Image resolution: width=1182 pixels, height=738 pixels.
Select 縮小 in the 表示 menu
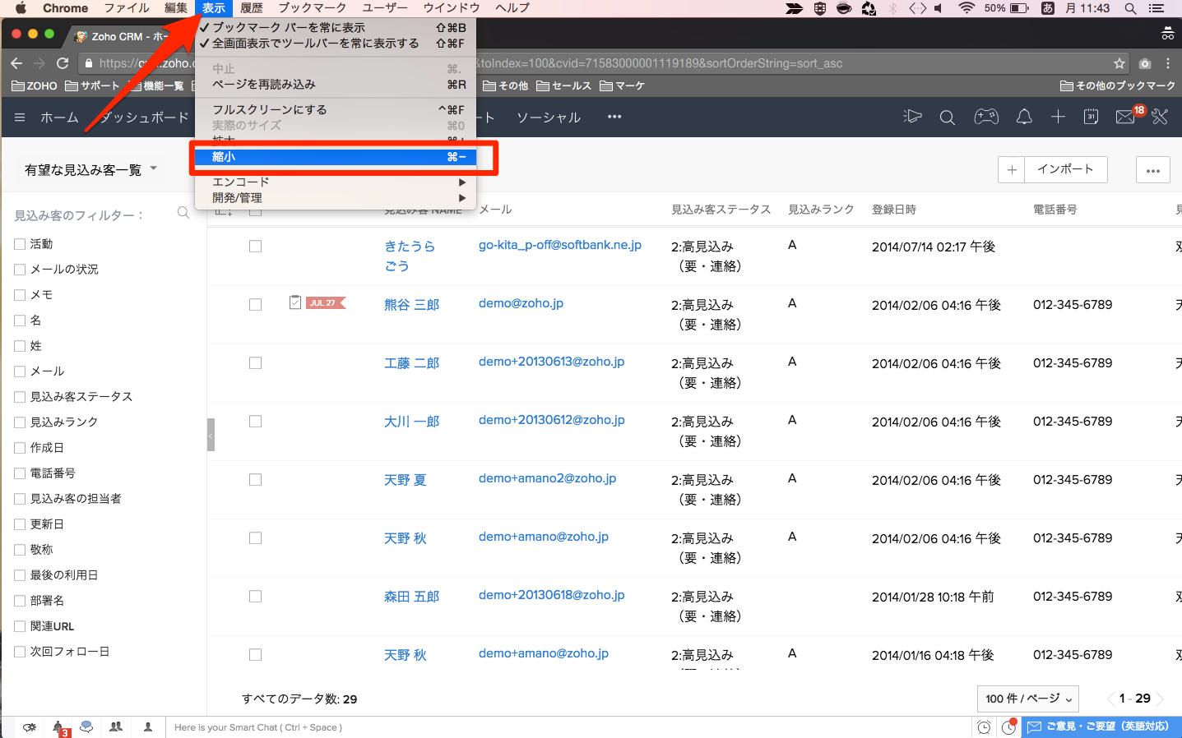336,157
